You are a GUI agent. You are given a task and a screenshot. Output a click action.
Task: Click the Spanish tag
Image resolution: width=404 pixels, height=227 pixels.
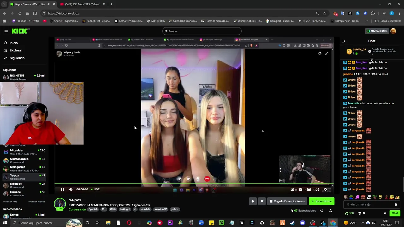pyautogui.click(x=93, y=209)
